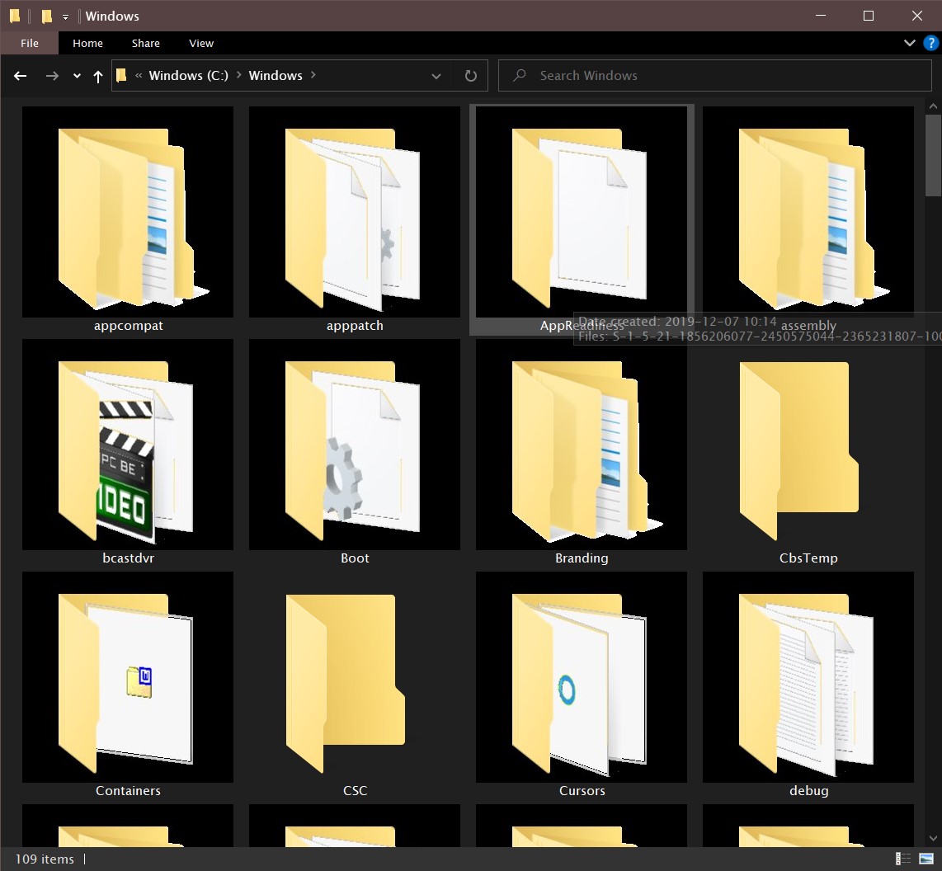Refresh the Windows folder view
942x871 pixels.
coord(471,76)
